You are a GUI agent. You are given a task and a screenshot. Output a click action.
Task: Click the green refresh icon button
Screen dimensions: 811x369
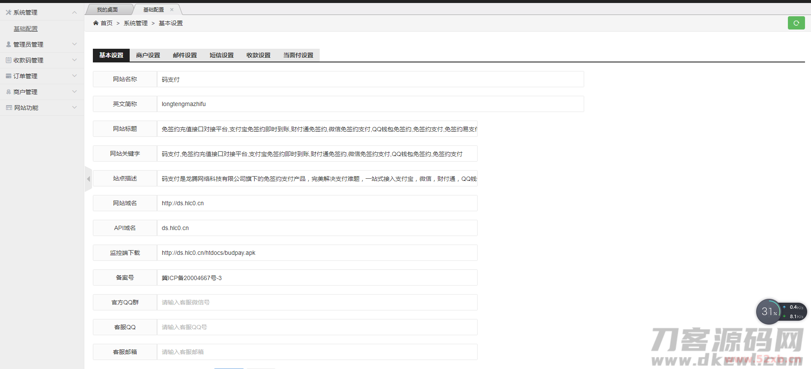pos(796,23)
